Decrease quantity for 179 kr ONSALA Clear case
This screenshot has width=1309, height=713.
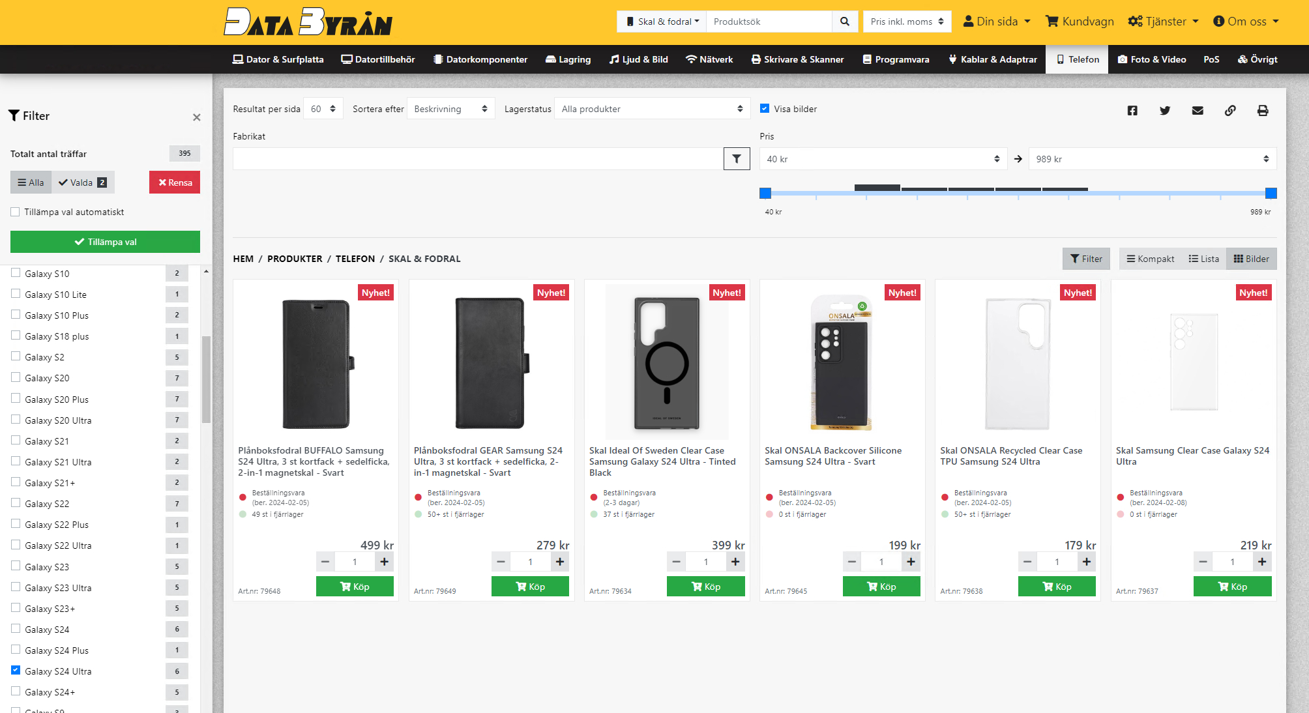pos(1027,562)
